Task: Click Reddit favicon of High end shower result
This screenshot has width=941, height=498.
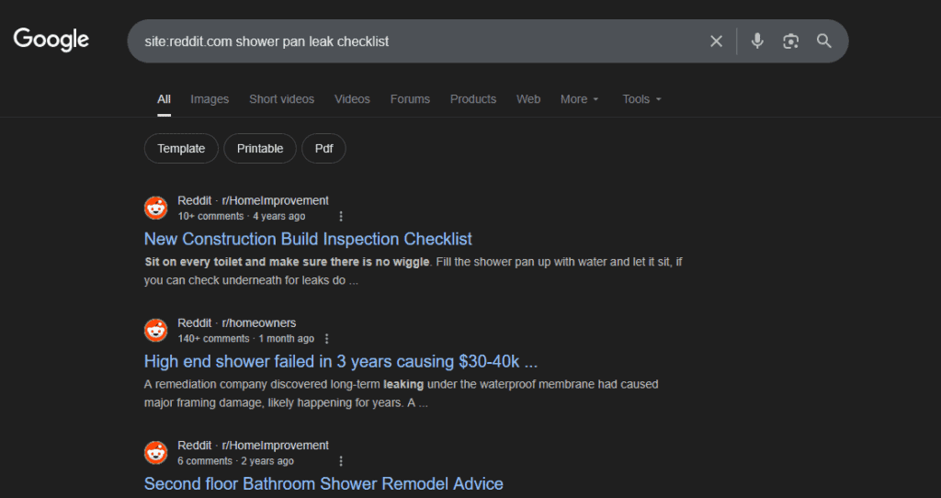Action: pos(156,331)
